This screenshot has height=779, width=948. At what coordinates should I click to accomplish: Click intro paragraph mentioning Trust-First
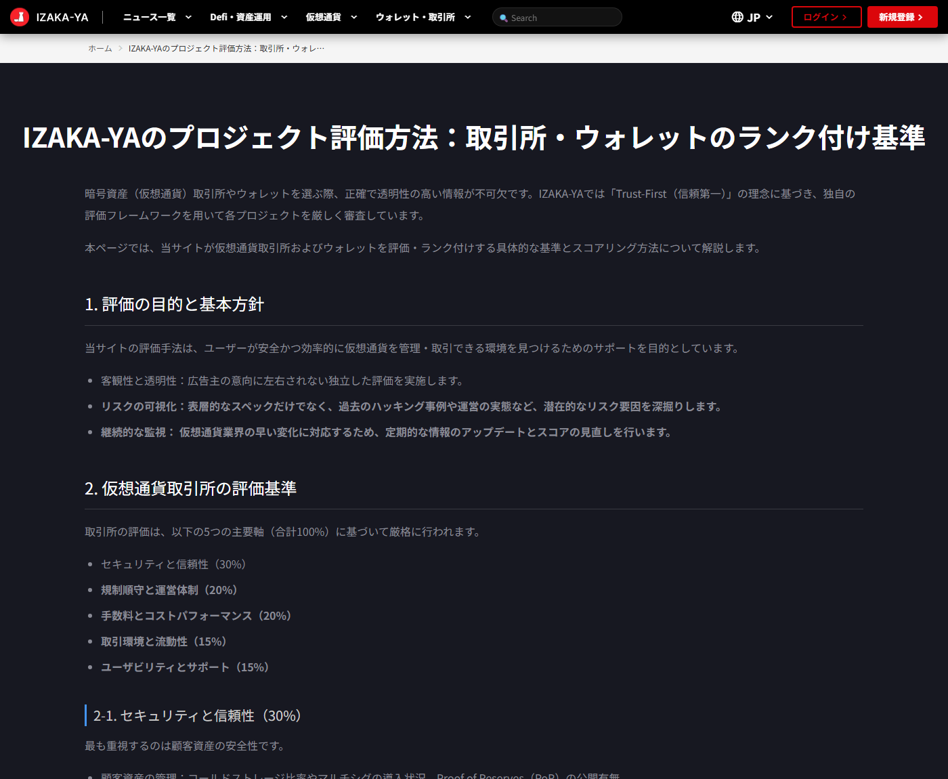coord(470,205)
